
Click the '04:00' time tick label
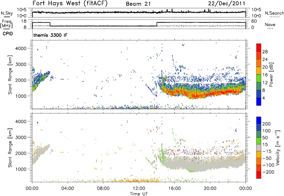(67, 189)
